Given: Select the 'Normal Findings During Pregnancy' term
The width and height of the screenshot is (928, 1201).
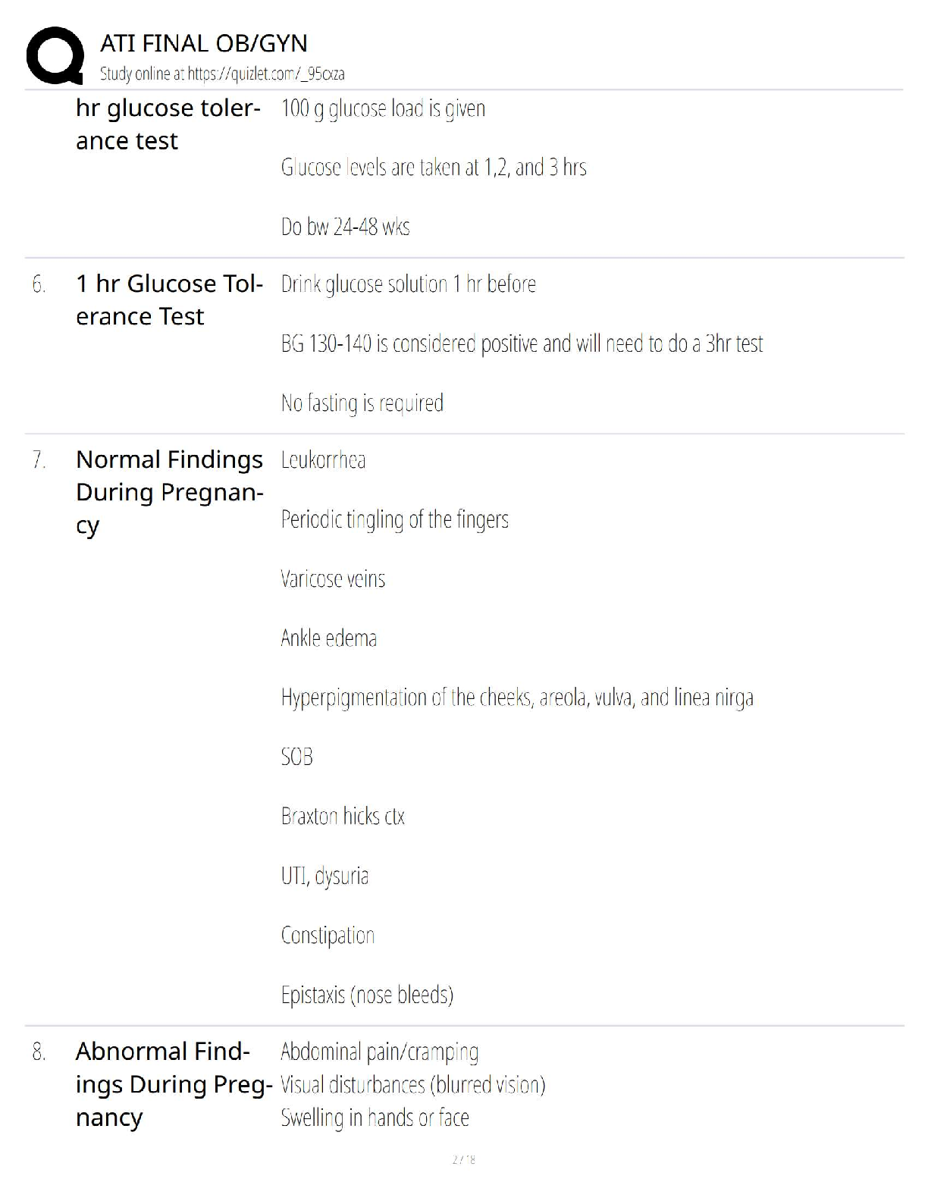Looking at the screenshot, I should (x=169, y=492).
